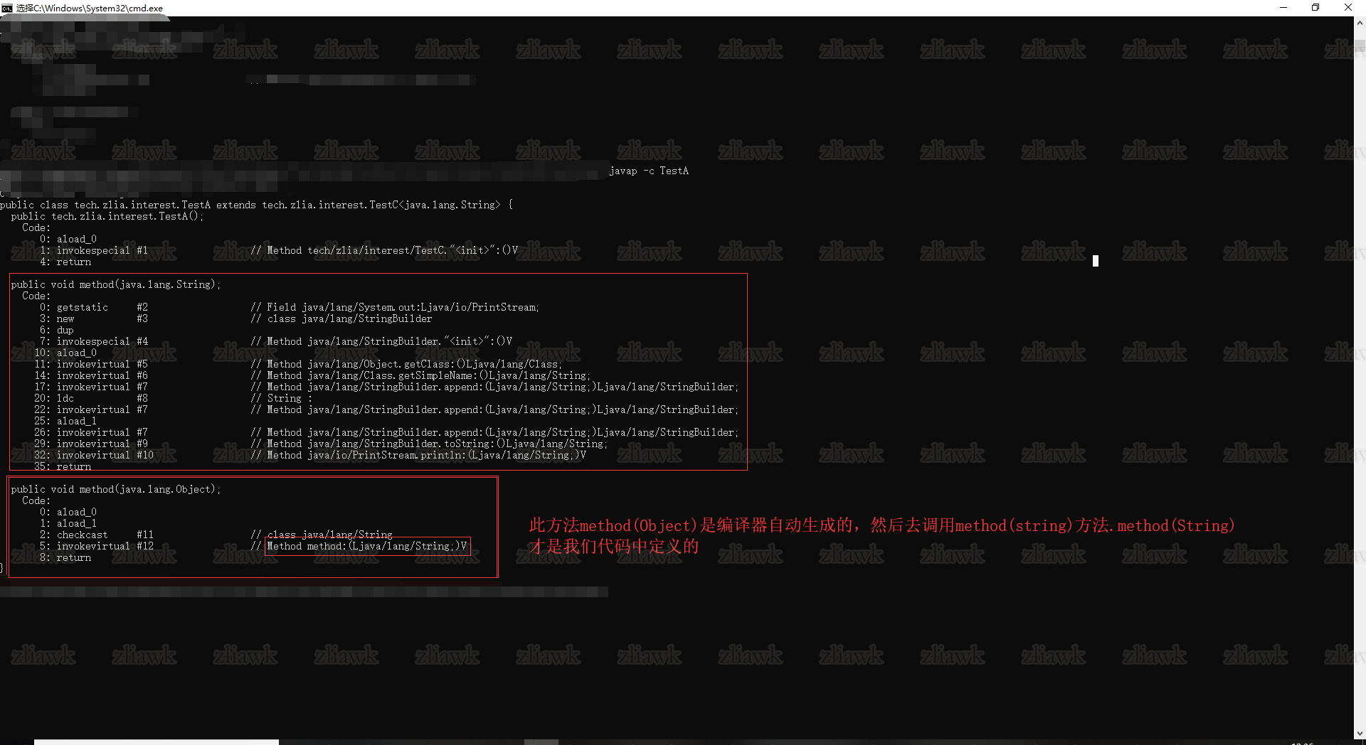
Task: Click the instruction "20: ldc #8"
Action: point(91,399)
